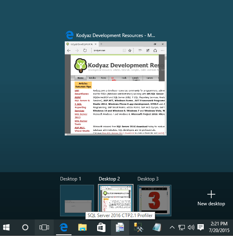The width and height of the screenshot is (233, 236).
Task: Open SQL Server Profiler taskbar icon
Action: (120, 227)
